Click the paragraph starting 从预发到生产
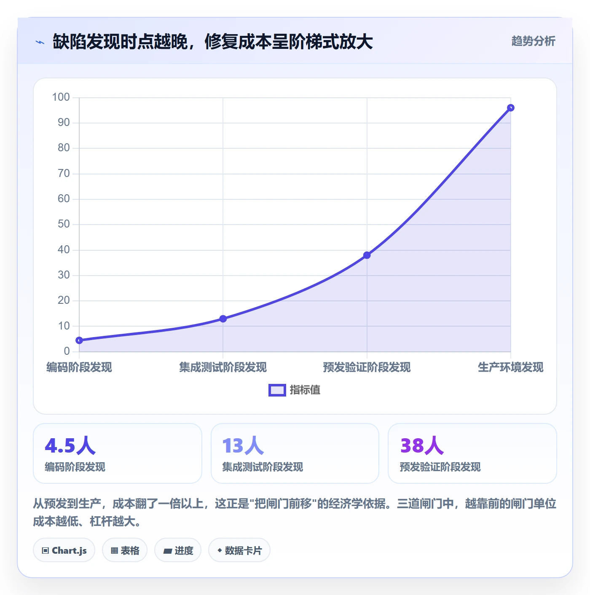Viewport: 590px width, 595px height. point(295,512)
